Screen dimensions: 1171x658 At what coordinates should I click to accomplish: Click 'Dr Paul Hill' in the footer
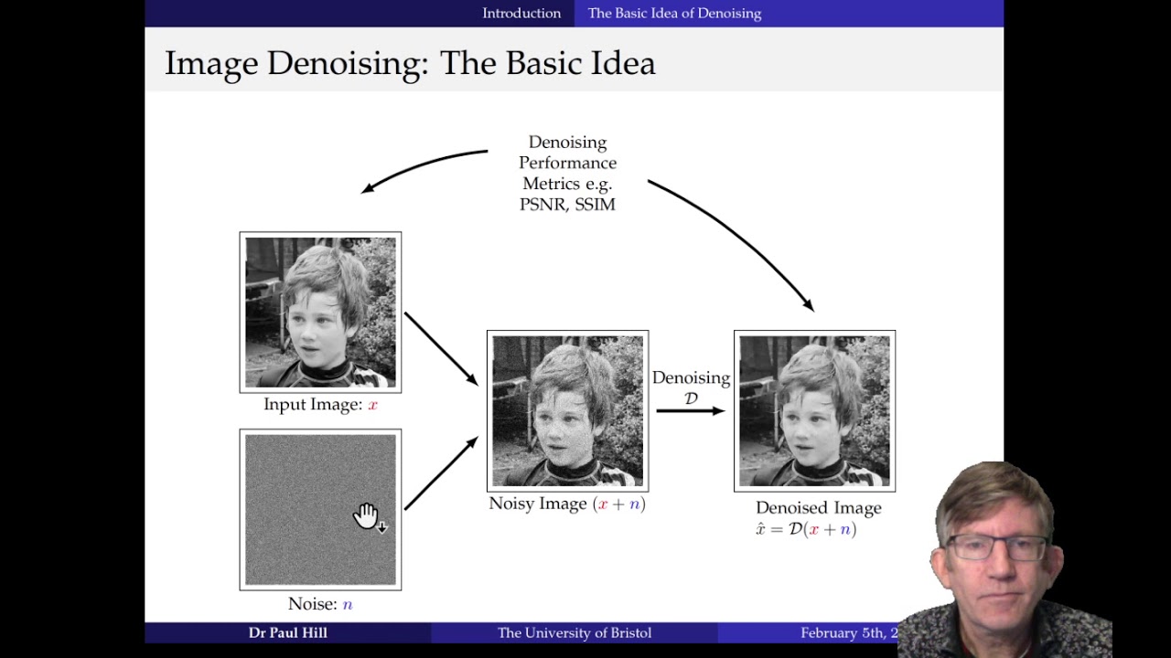click(287, 632)
